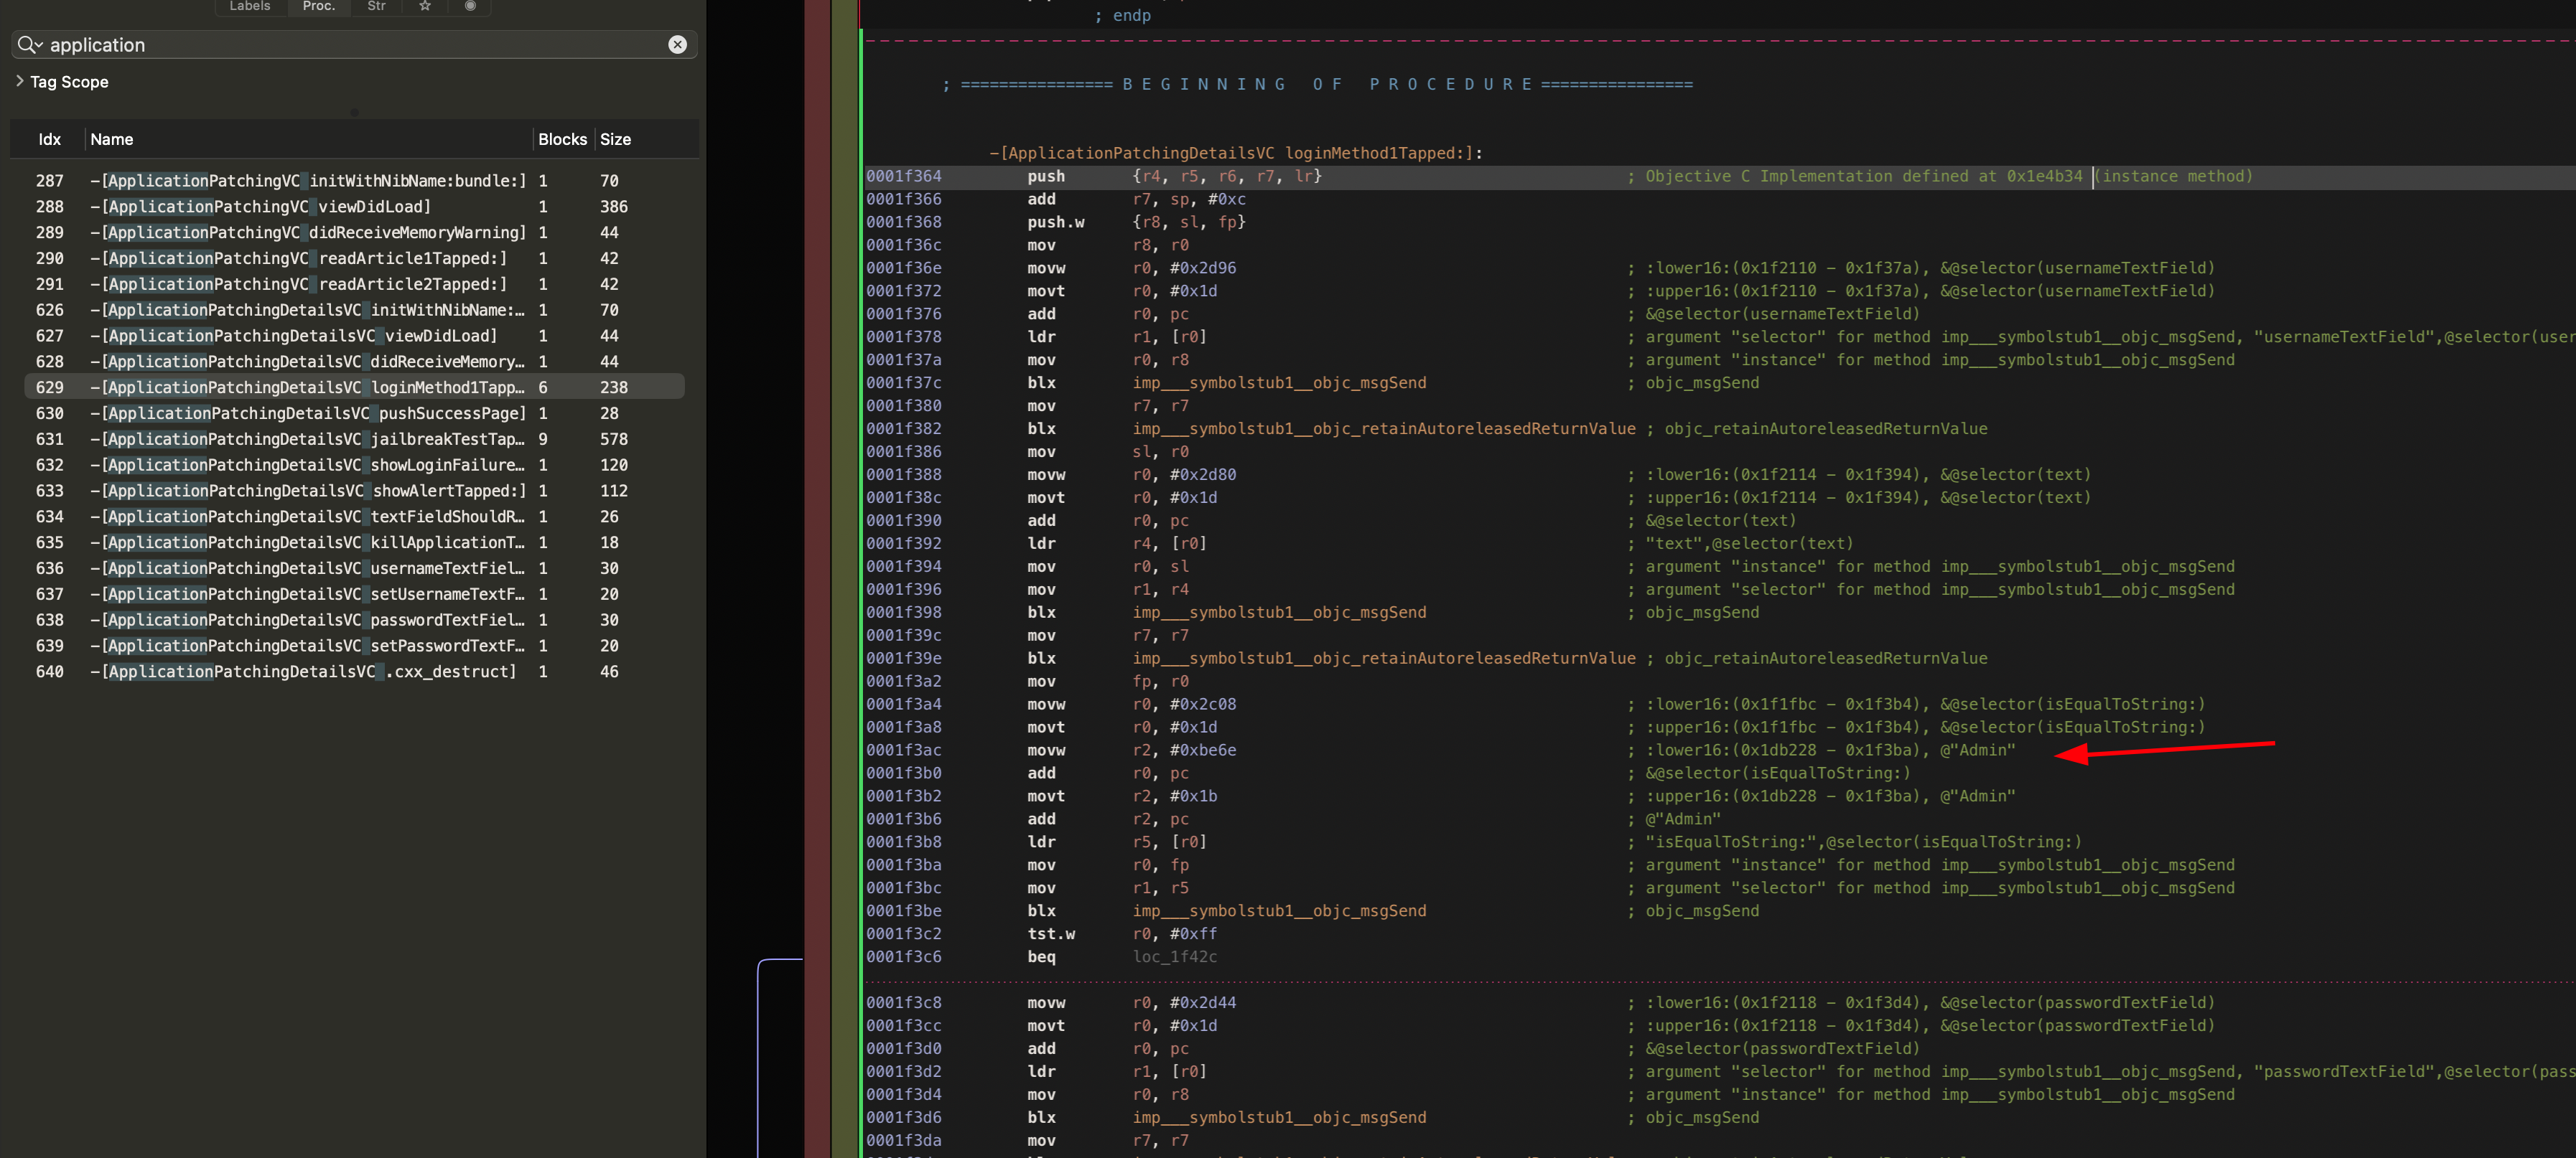2576x1158 pixels.
Task: Click the 'BEGINNING OF PROCEDURE' comment banner
Action: [x=1318, y=85]
